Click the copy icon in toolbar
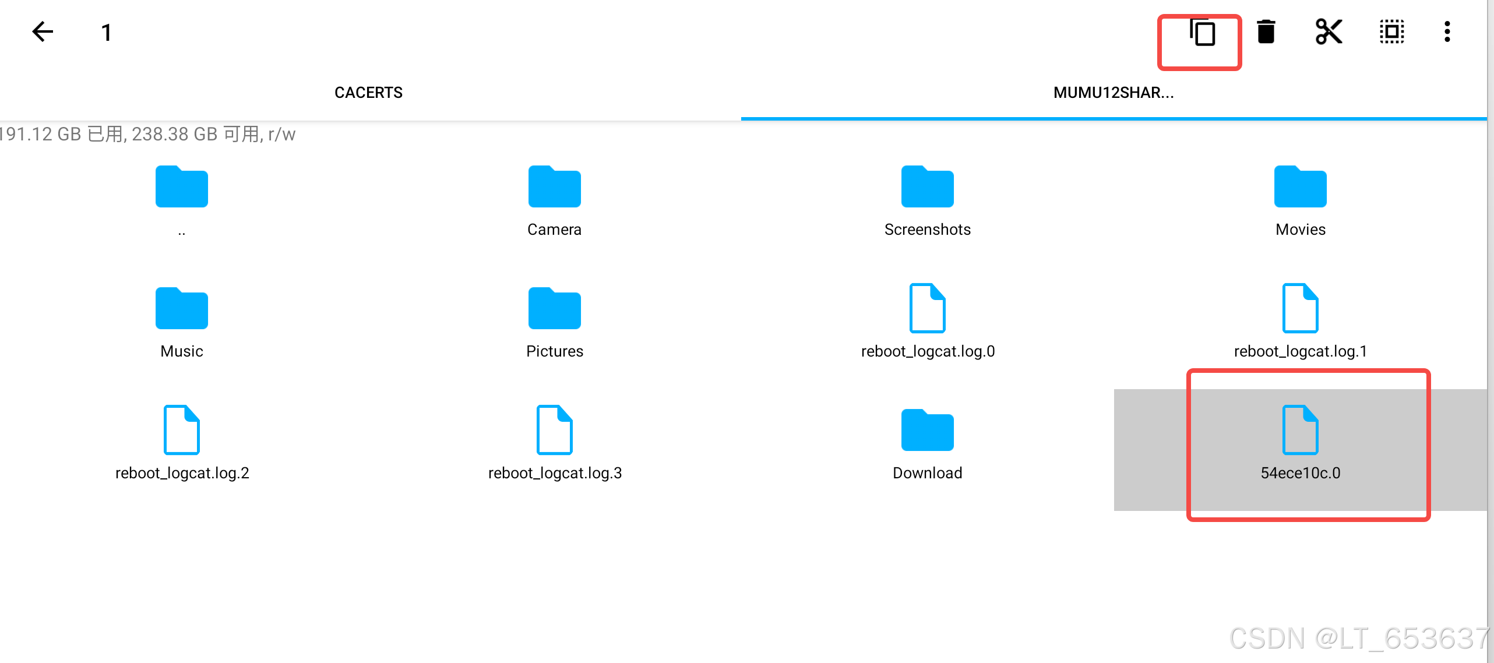Screen dimensions: 1494x663 tap(1203, 33)
